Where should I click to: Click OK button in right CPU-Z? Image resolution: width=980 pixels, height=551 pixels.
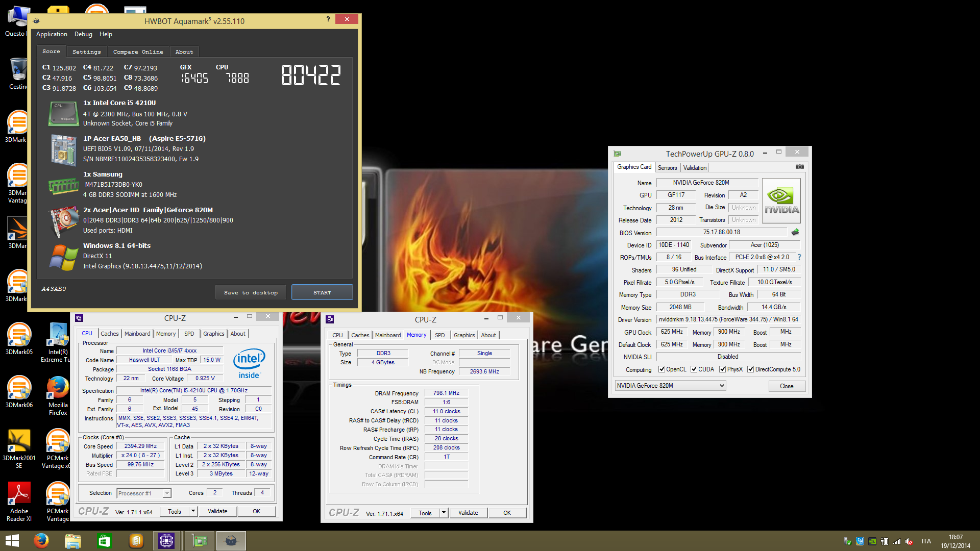[x=507, y=513]
